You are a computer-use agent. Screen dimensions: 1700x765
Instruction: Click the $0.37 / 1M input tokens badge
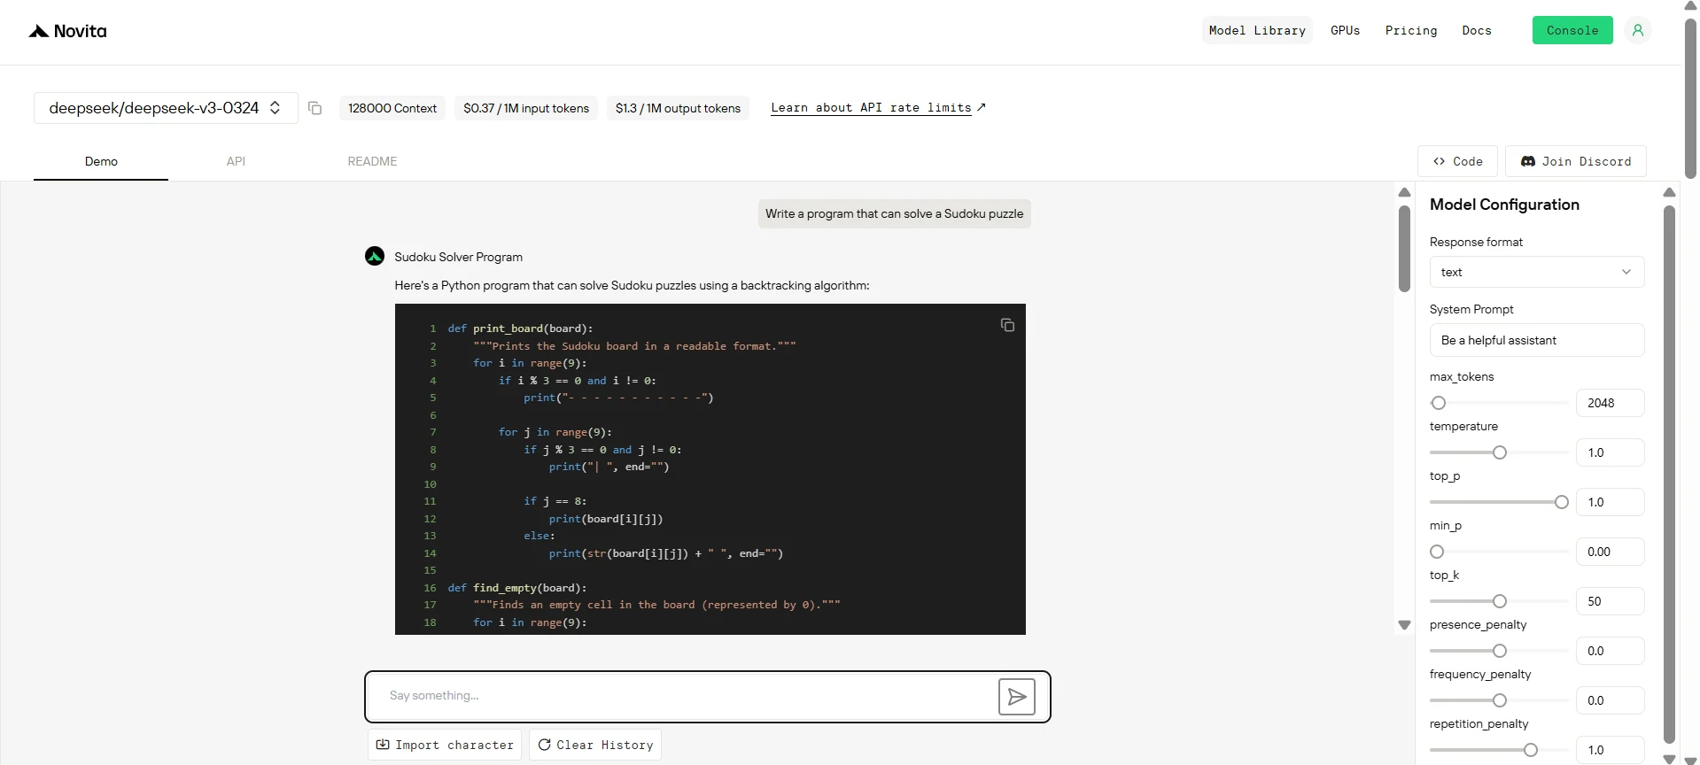526,108
